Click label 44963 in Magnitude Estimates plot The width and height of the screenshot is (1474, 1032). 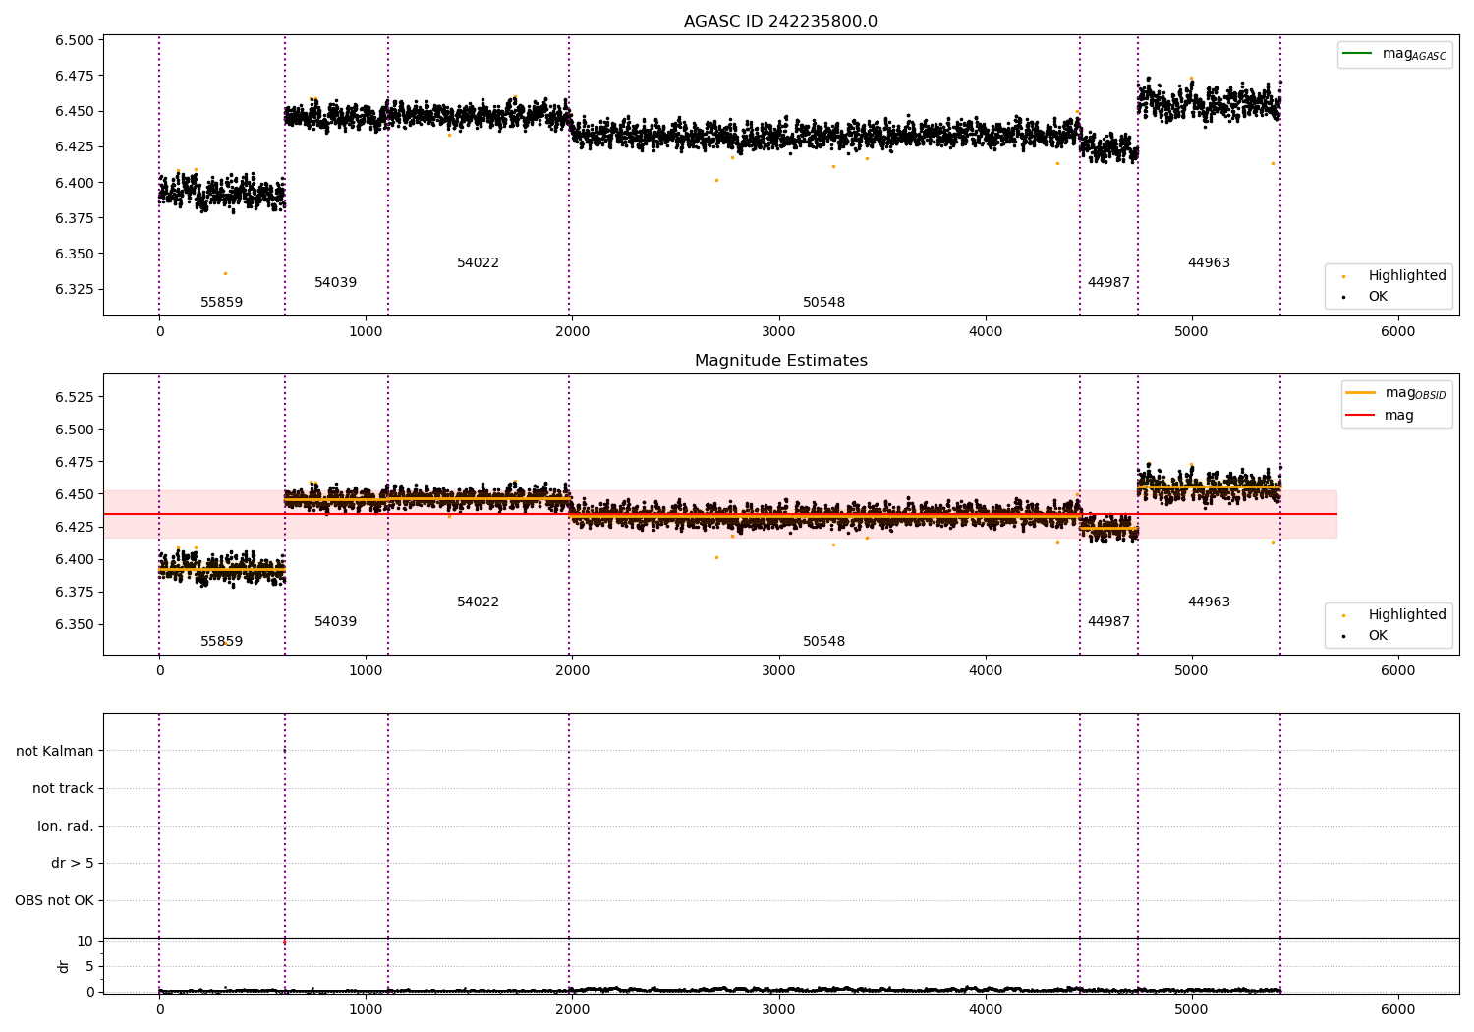coord(1209,602)
